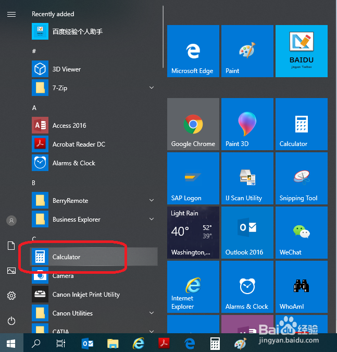Launch the Google Chrome tile
The height and width of the screenshot is (352, 337).
coord(193,124)
